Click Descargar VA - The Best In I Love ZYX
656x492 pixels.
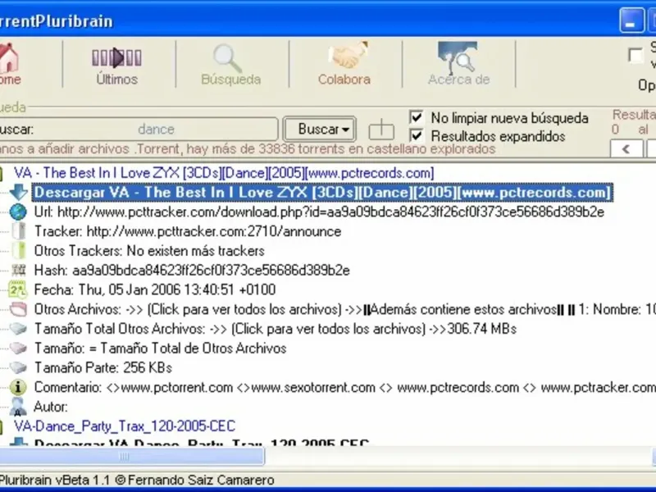coord(322,193)
